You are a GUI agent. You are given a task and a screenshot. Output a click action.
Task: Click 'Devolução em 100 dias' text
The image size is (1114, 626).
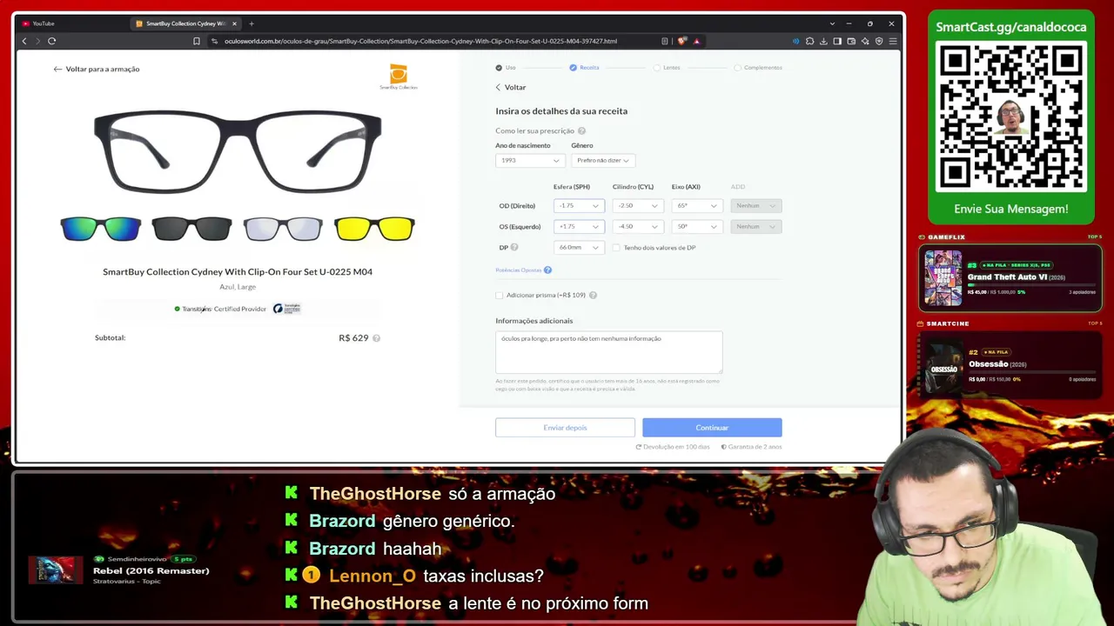(676, 447)
